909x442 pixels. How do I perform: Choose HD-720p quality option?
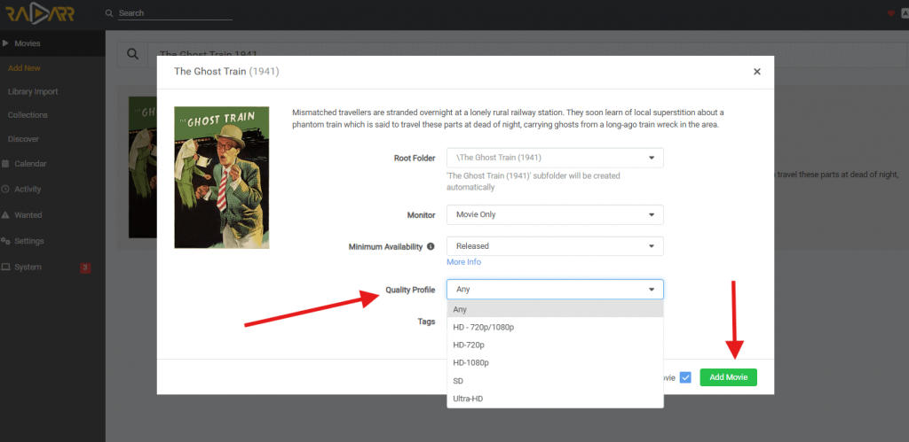tap(555, 345)
